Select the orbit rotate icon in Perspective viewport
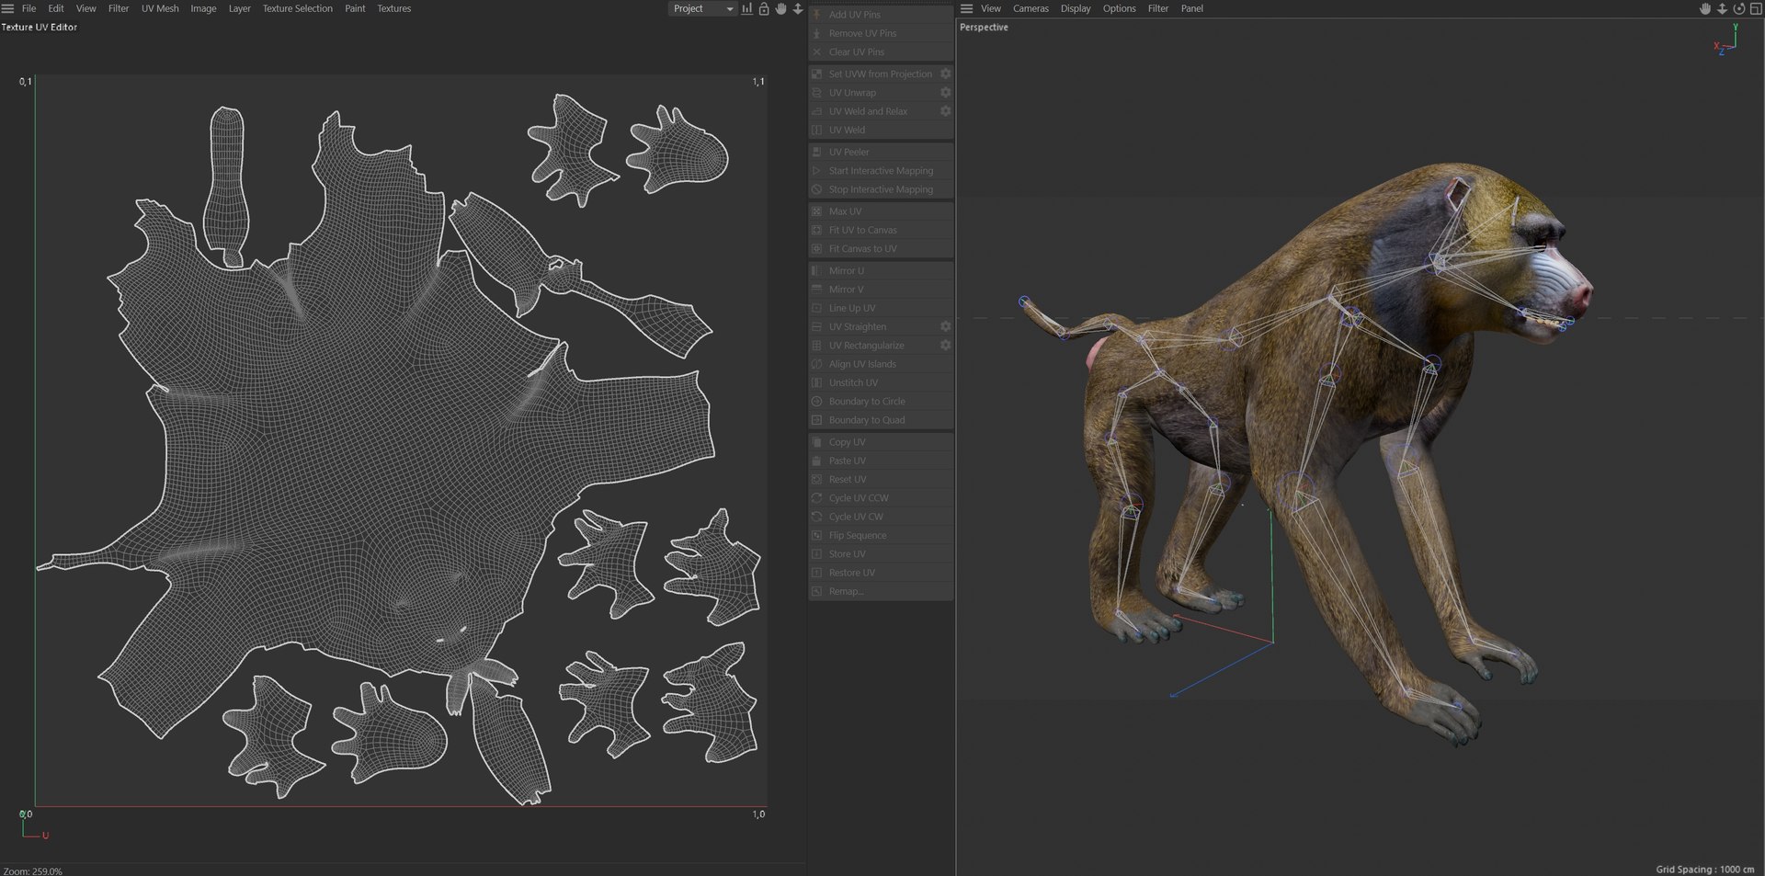This screenshot has width=1765, height=876. click(1738, 8)
